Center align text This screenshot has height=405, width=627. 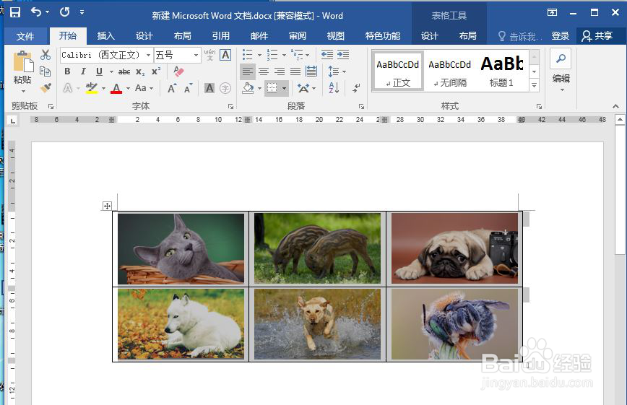(x=264, y=71)
